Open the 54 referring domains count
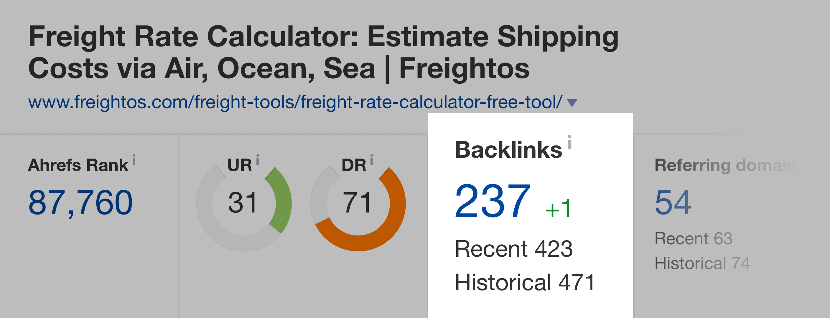The width and height of the screenshot is (830, 318). pos(673,202)
